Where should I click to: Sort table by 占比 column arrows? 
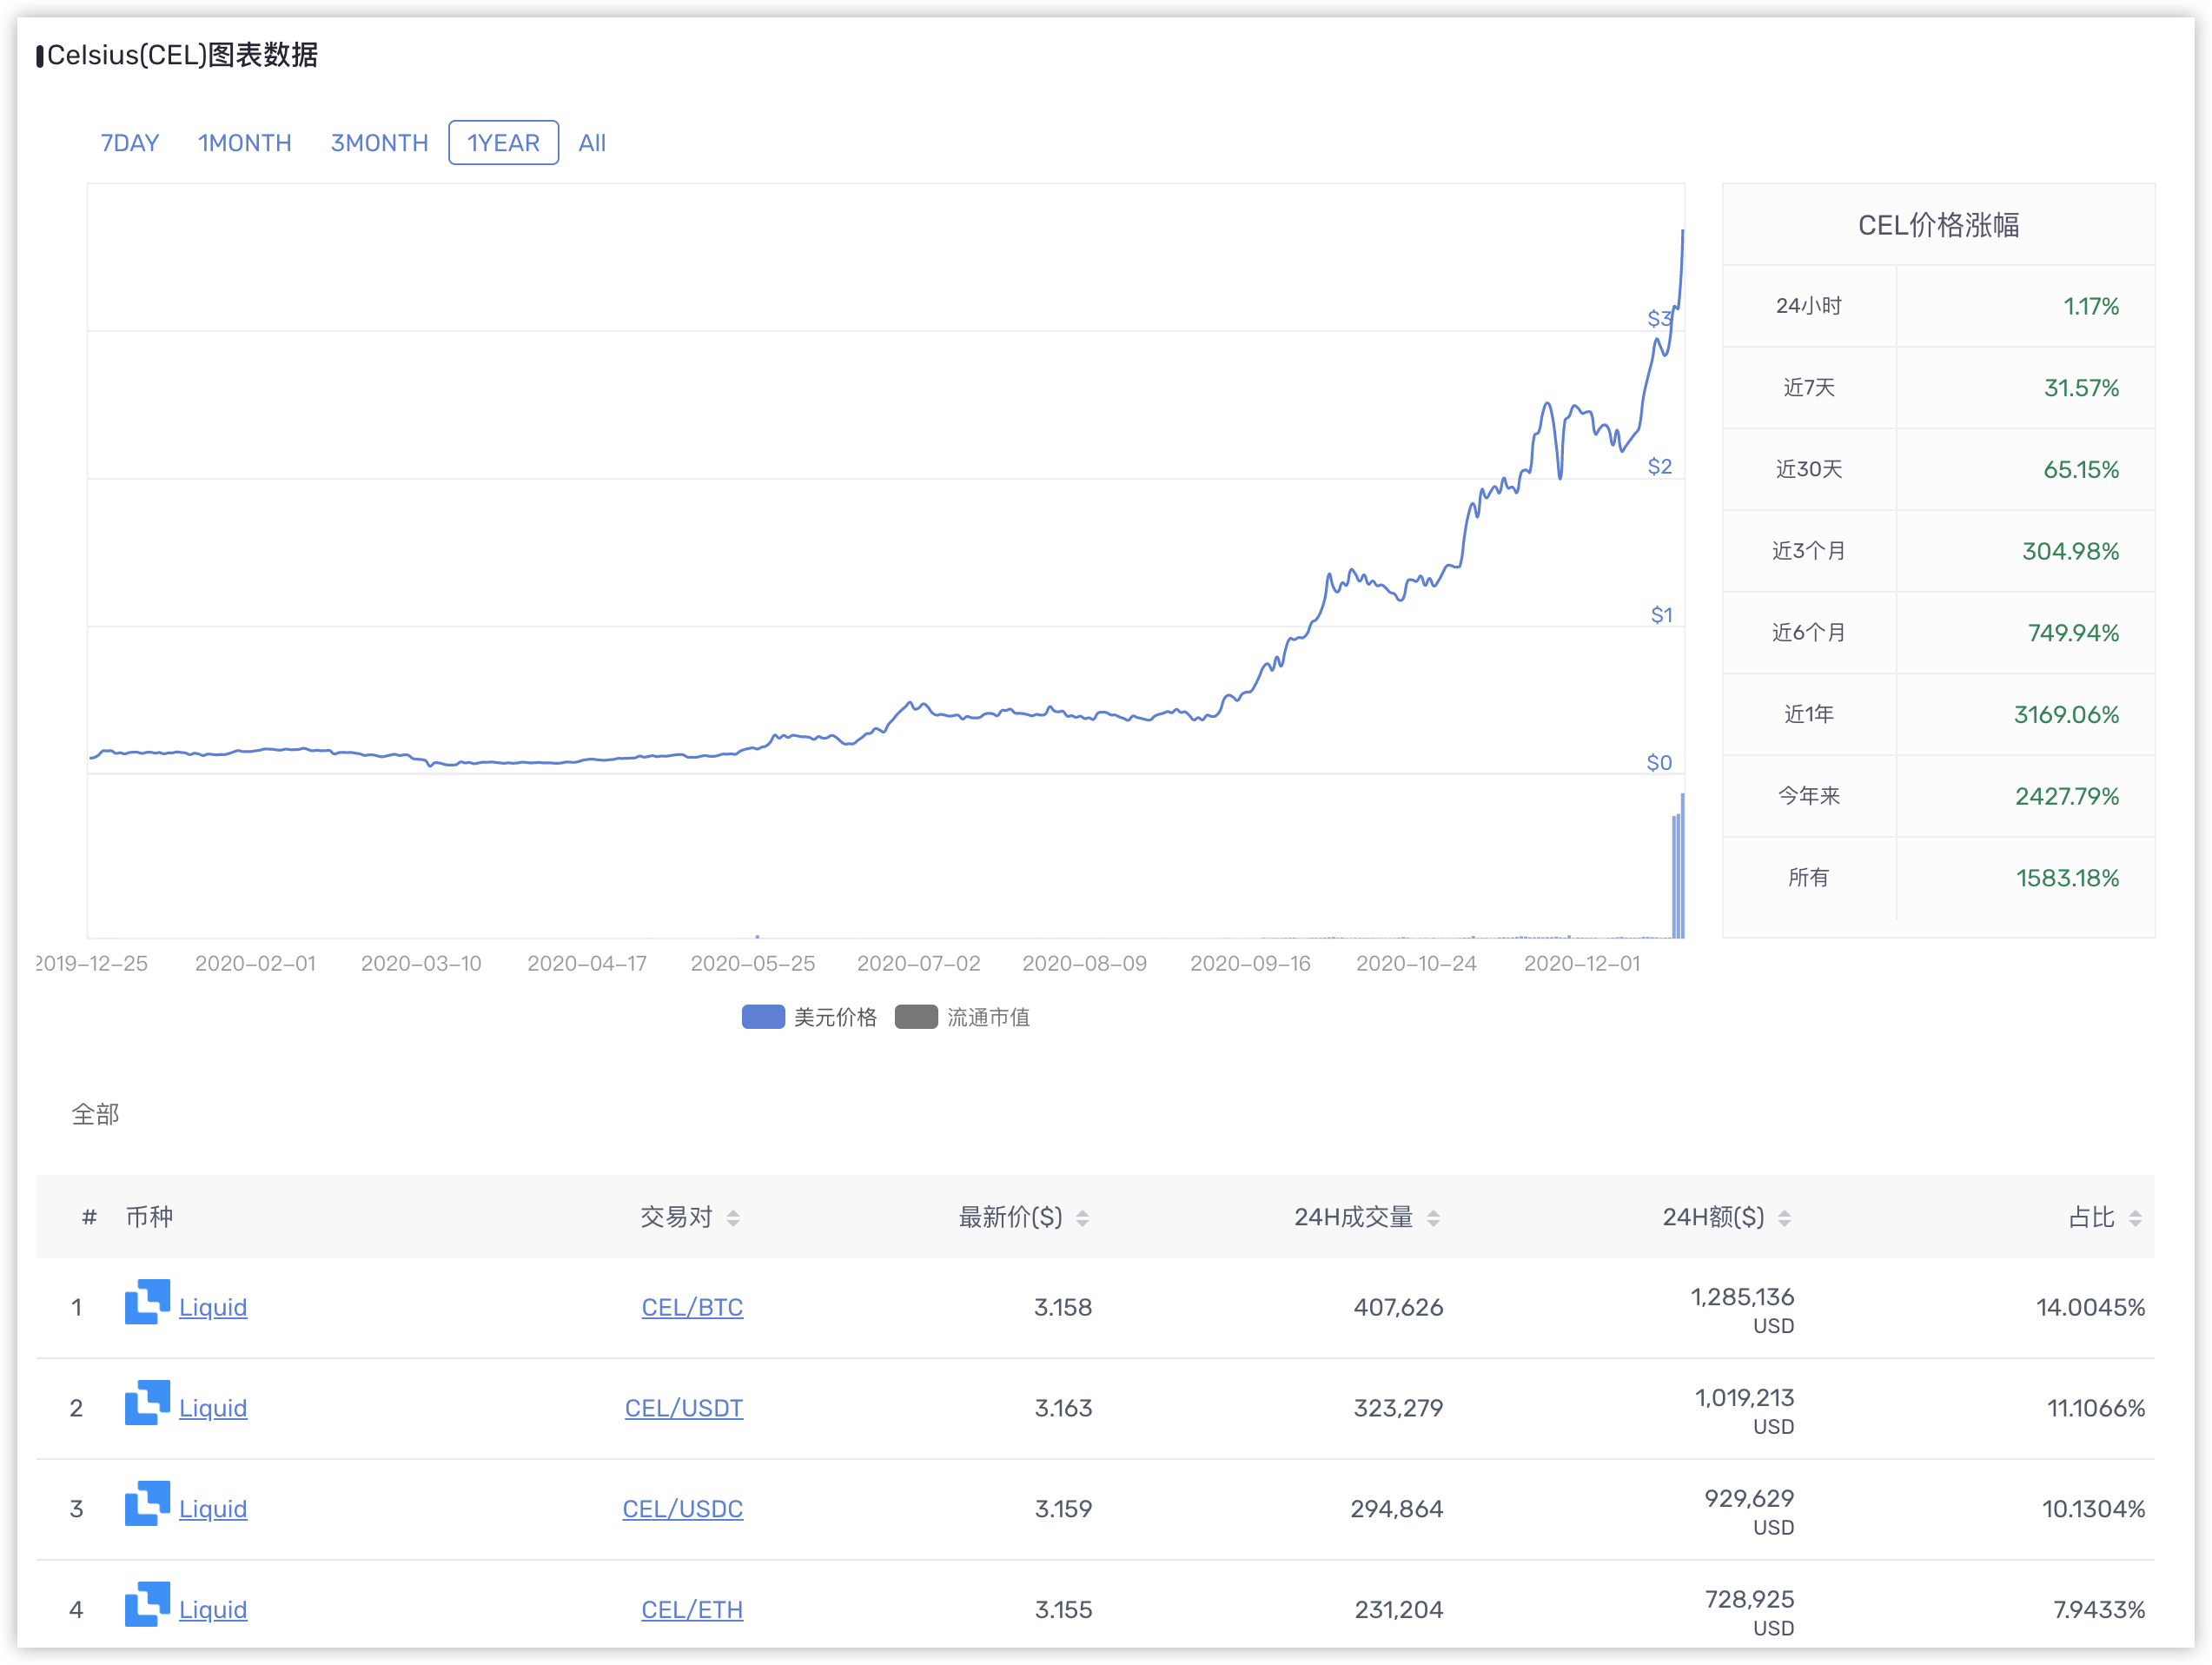(x=2135, y=1218)
